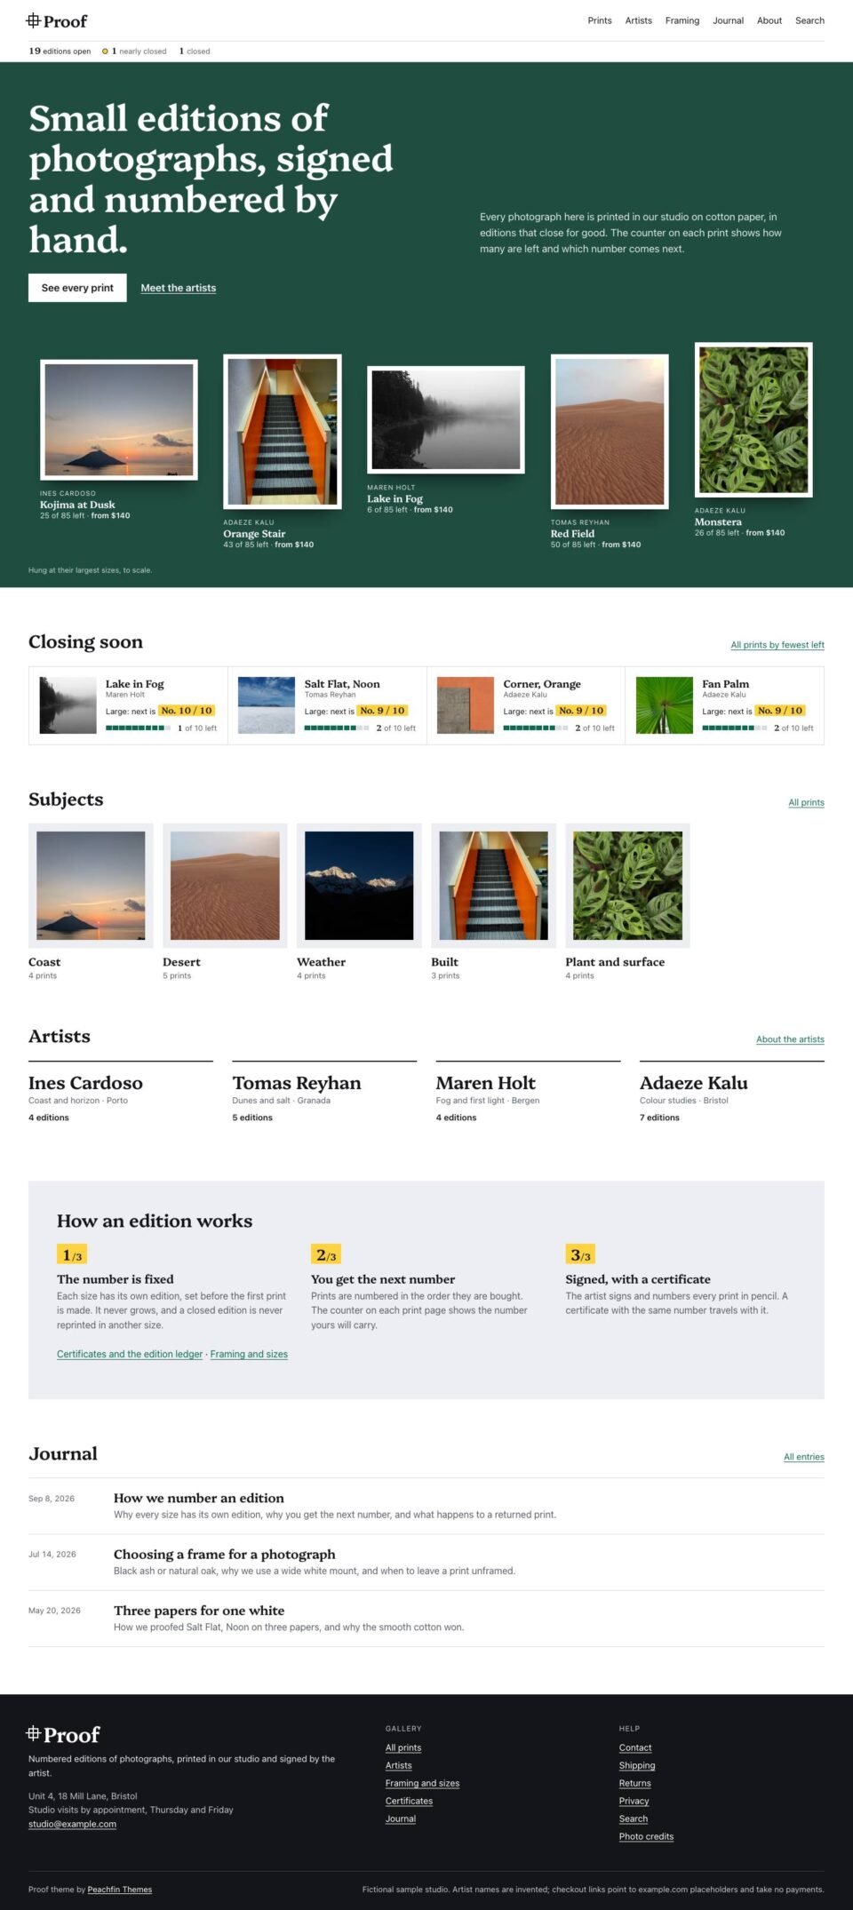Image resolution: width=853 pixels, height=1910 pixels.
Task: Read journal entry Three papers for one white
Action: coord(199,1611)
